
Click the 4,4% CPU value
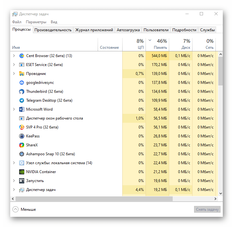coord(139,190)
